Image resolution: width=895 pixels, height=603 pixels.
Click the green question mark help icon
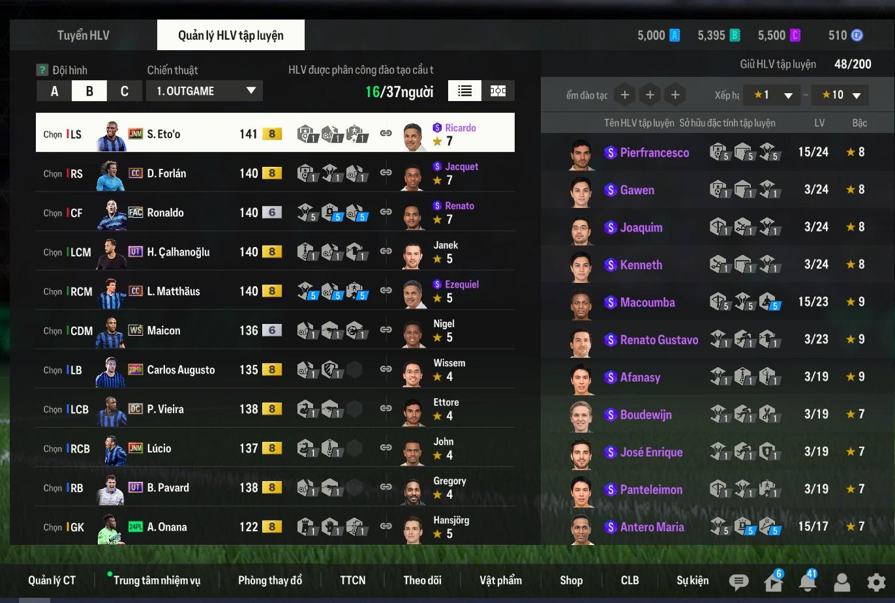click(42, 70)
